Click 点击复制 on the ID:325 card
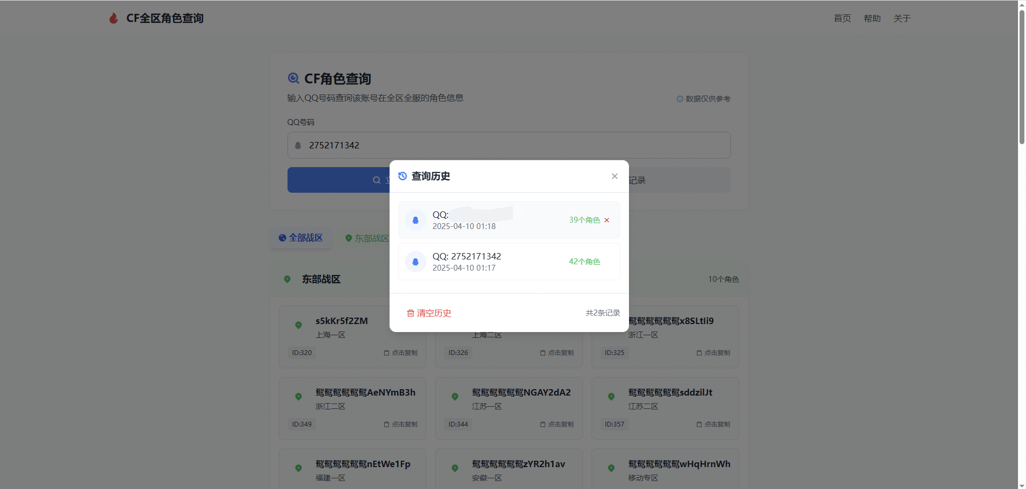This screenshot has width=1026, height=489. tap(713, 353)
